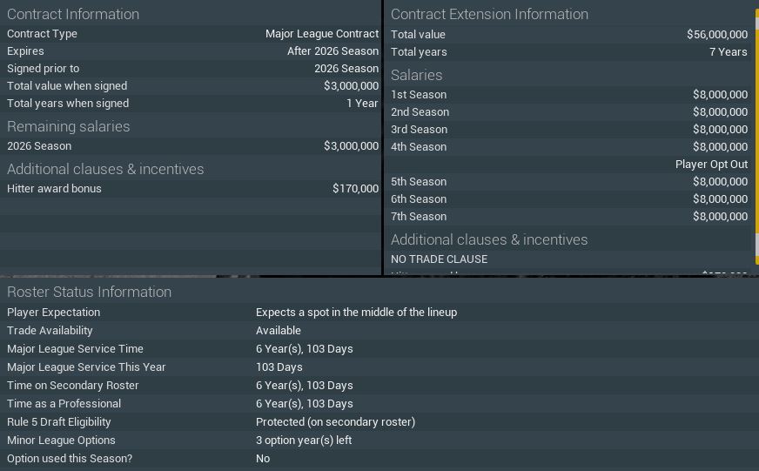Image resolution: width=759 pixels, height=471 pixels.
Task: Click the Player Opt Out entry
Action: [711, 165]
